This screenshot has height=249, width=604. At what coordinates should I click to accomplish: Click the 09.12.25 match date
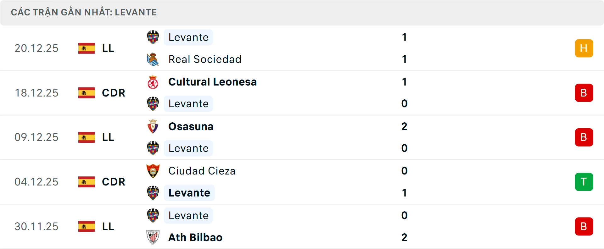pos(36,137)
